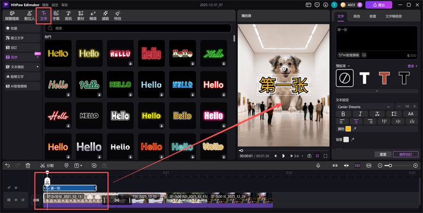
Task: Toggle center text alignment
Action: [x=356, y=122]
